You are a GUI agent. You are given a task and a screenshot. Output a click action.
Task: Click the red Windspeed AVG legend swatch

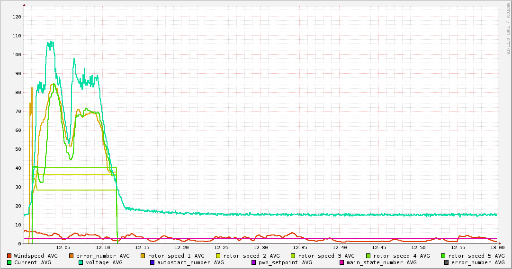[9, 256]
